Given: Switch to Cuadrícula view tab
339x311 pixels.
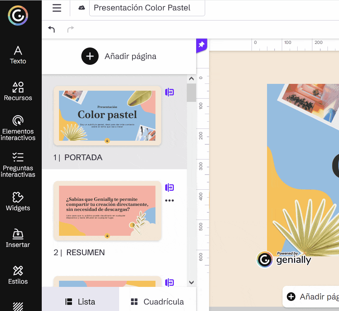Looking at the screenshot, I should [157, 302].
